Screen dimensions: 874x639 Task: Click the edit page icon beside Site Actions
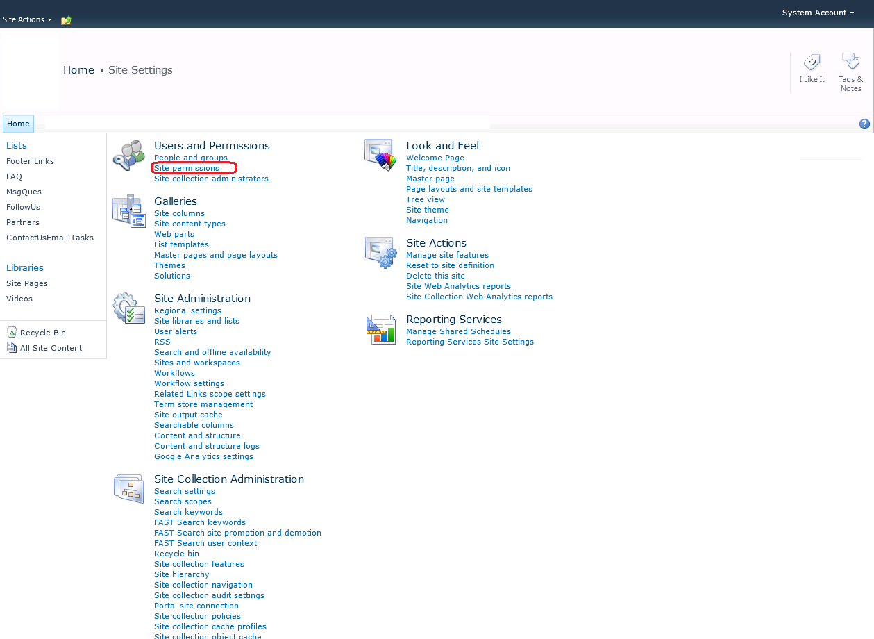66,19
